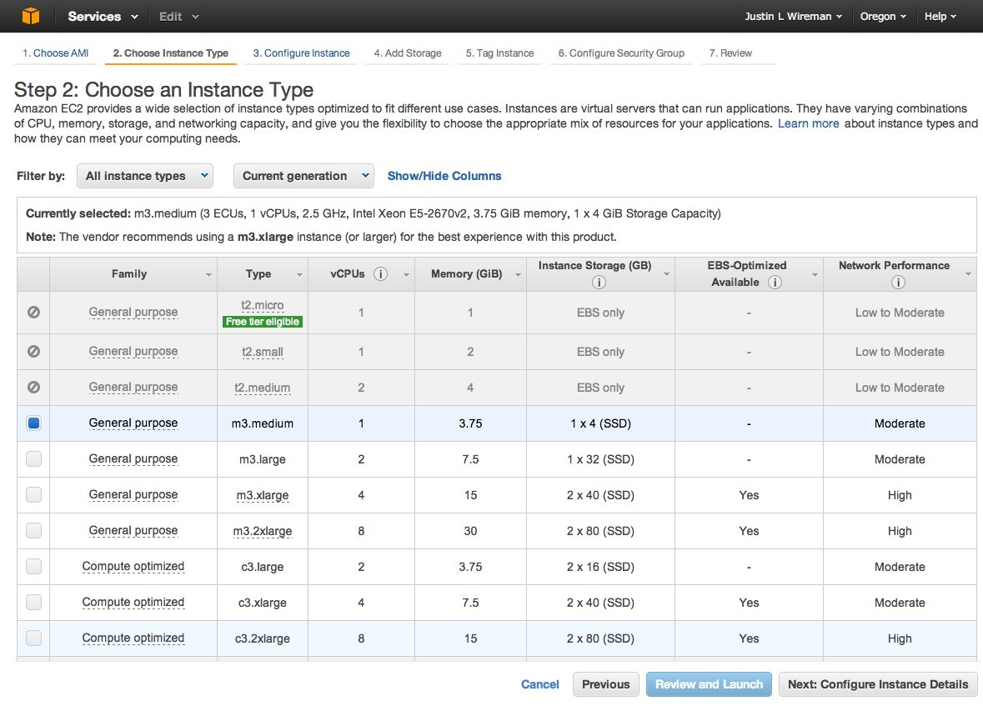This screenshot has width=983, height=711.
Task: Select the c3.xlarge instance checkbox
Action: pos(34,602)
